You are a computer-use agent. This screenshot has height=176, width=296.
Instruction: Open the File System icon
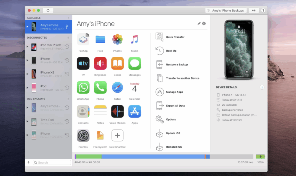coord(100,135)
